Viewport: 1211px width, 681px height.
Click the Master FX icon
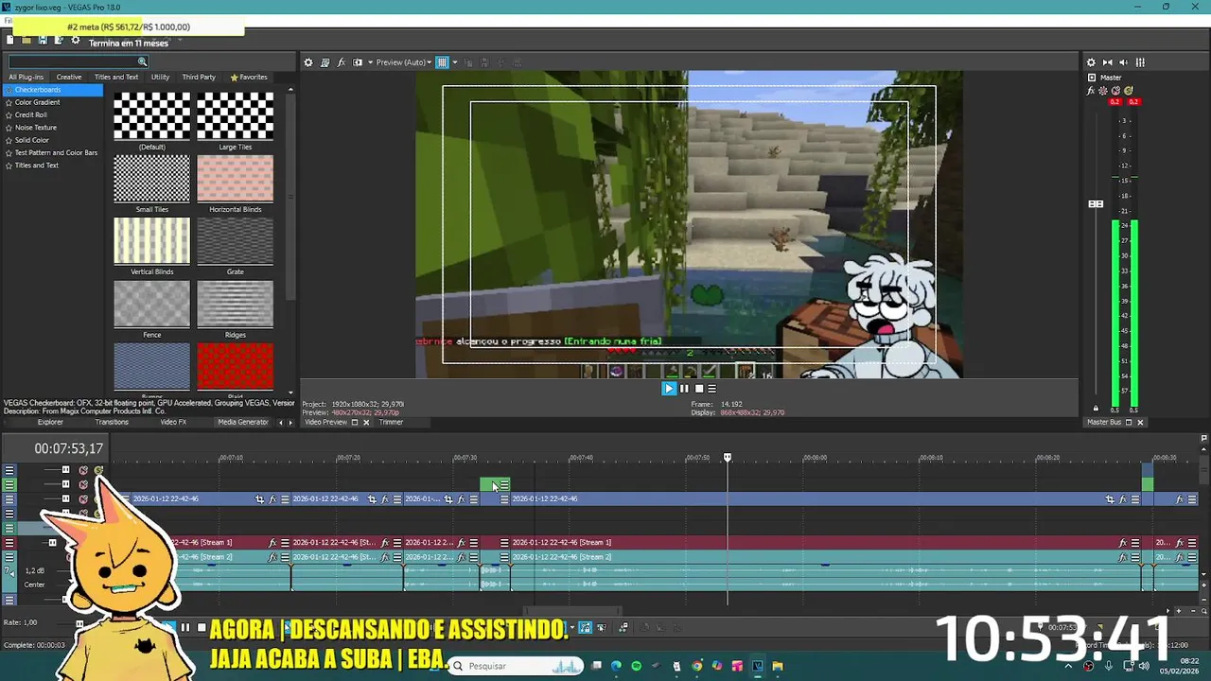[x=1091, y=91]
